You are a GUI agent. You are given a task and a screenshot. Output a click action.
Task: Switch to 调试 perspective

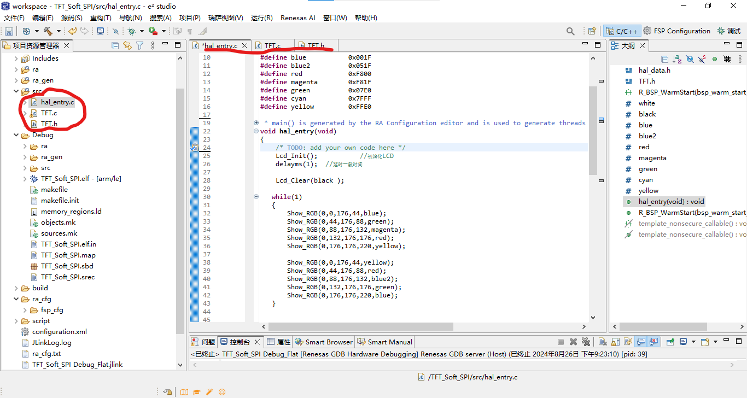point(729,31)
